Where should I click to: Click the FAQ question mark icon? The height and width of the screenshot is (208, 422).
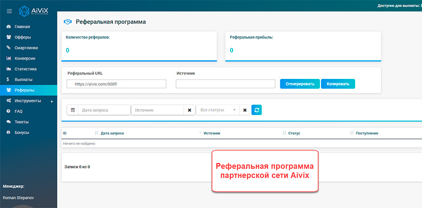(x=9, y=111)
